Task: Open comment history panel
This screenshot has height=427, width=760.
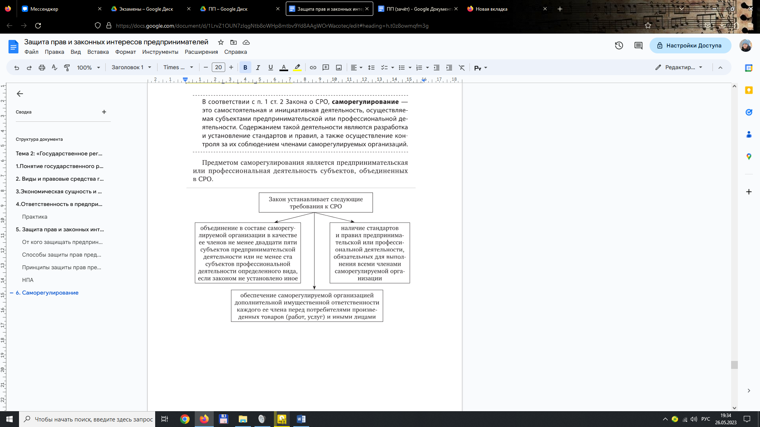Action: pyautogui.click(x=638, y=45)
